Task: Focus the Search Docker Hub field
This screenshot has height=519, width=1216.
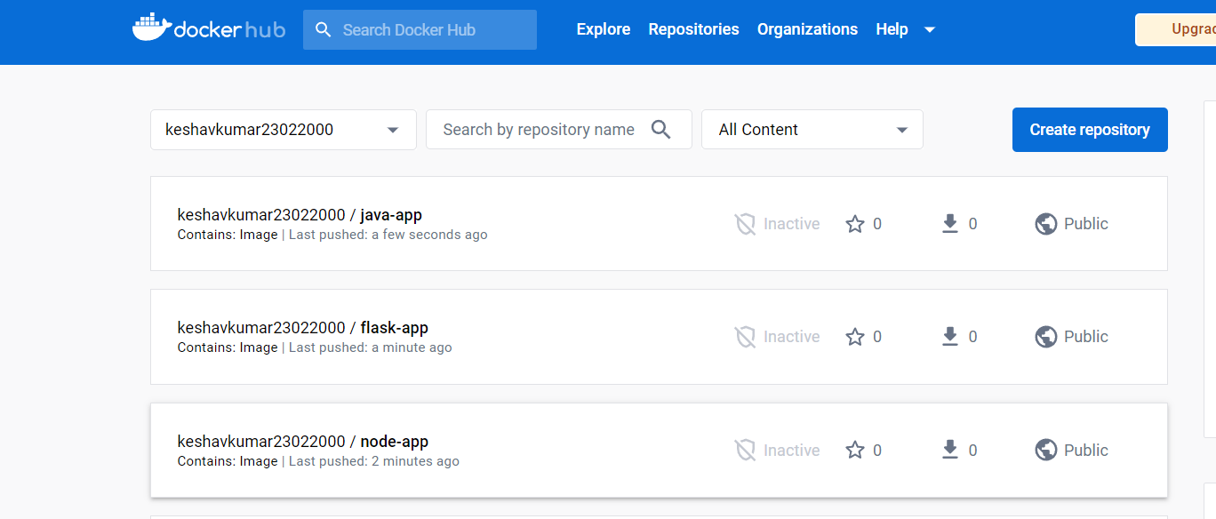Action: coord(420,29)
